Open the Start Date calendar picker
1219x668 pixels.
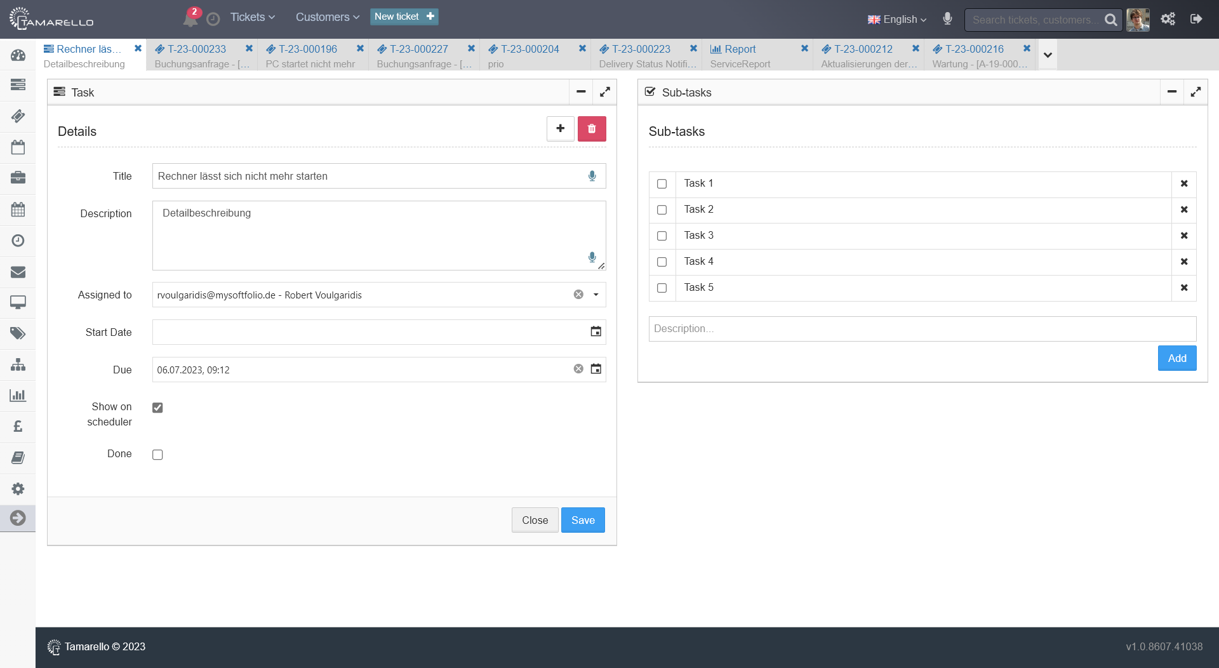click(596, 331)
